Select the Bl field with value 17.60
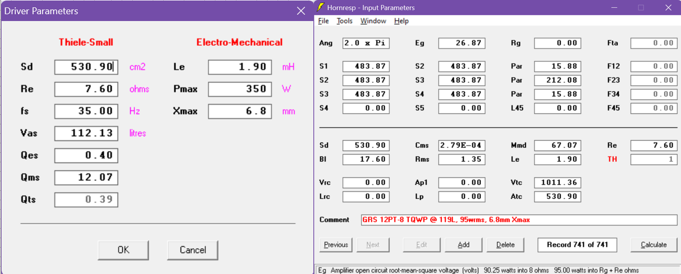Image resolution: width=681 pixels, height=274 pixels. (366, 159)
